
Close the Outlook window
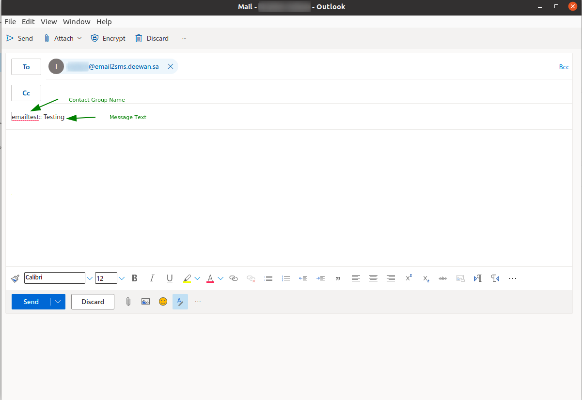coord(572,7)
